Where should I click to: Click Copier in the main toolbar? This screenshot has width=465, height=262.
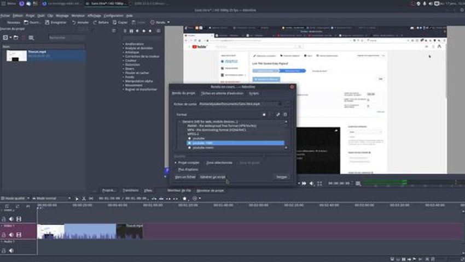point(120,22)
